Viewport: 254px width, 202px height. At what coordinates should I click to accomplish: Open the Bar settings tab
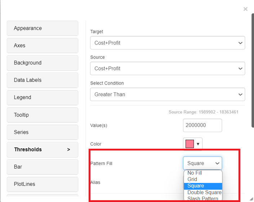pyautogui.click(x=43, y=167)
